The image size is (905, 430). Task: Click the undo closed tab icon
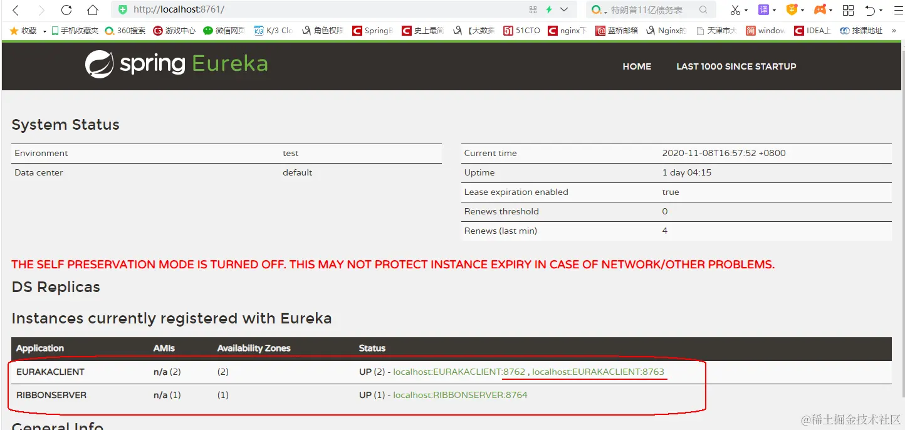tap(870, 10)
